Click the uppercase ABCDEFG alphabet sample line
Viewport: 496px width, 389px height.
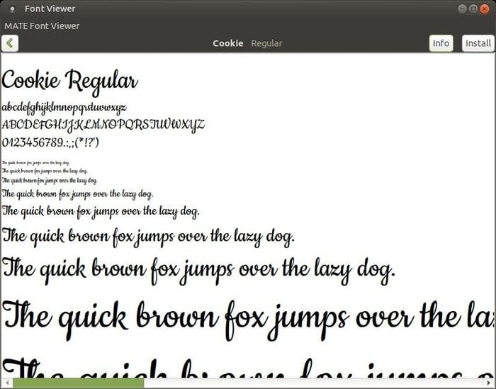(103, 125)
